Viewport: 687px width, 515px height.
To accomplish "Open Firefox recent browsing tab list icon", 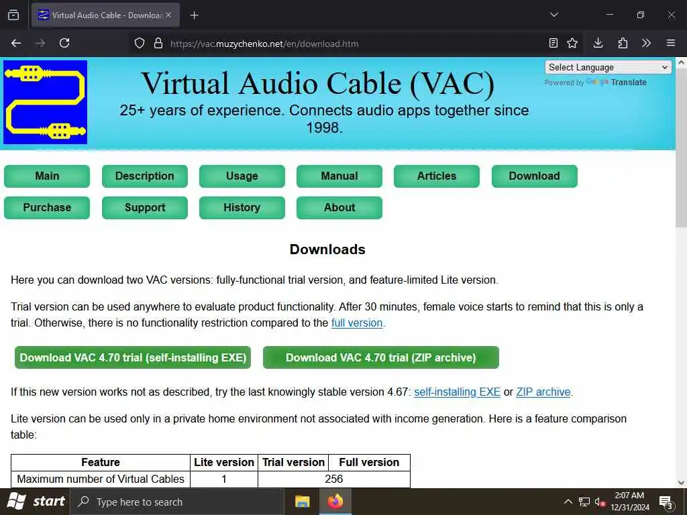I will tap(13, 15).
